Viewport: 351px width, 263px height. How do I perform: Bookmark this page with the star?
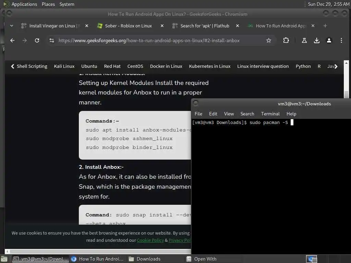269,40
